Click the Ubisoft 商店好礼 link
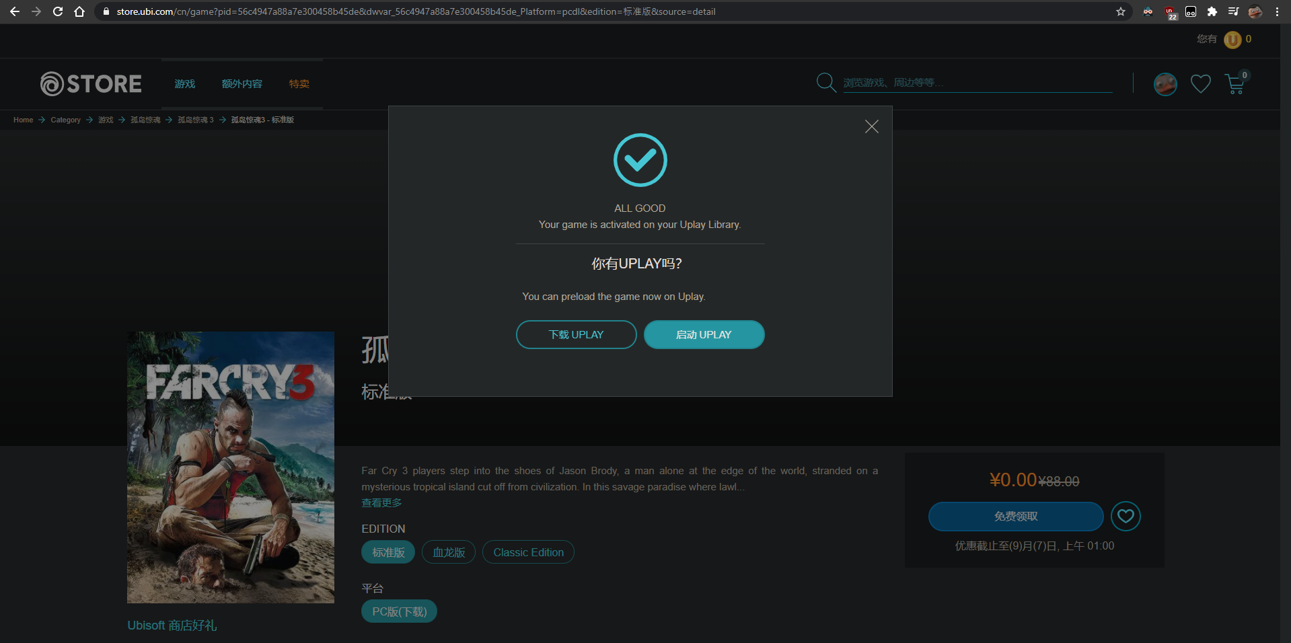 [x=172, y=626]
